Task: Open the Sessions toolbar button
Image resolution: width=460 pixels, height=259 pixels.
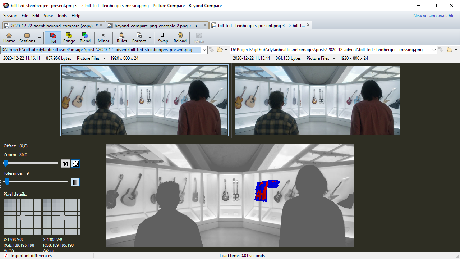Action: coord(27,38)
